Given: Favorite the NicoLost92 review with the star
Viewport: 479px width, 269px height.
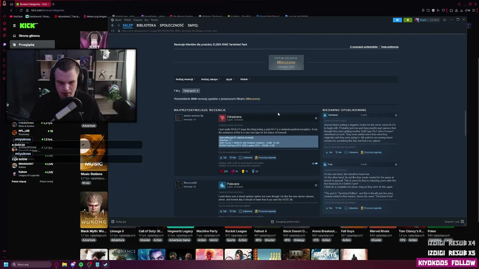Looking at the screenshot, I should (x=316, y=185).
